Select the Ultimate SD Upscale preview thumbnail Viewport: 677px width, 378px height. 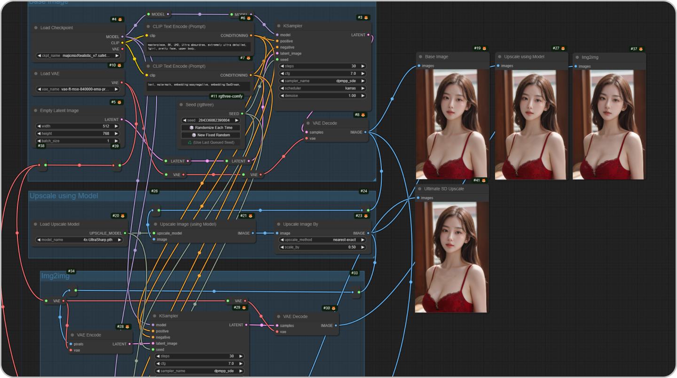click(452, 257)
